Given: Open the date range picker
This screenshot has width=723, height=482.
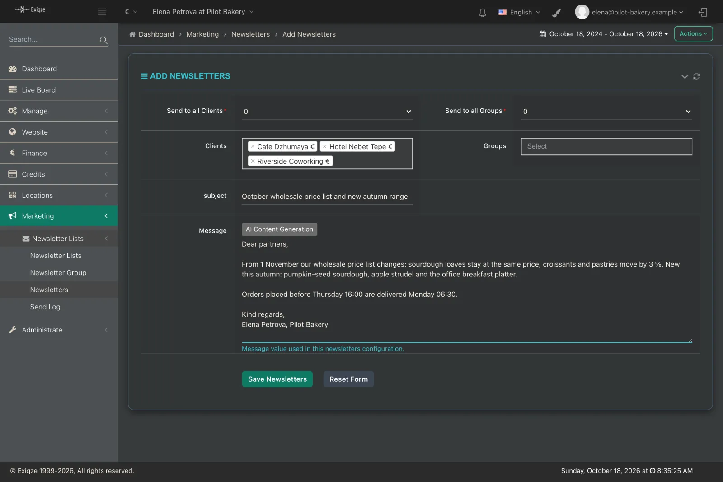Looking at the screenshot, I should [604, 34].
